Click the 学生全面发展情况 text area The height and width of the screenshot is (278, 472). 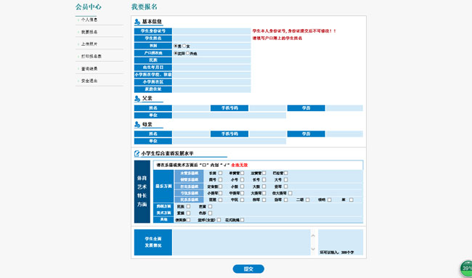[241, 242]
